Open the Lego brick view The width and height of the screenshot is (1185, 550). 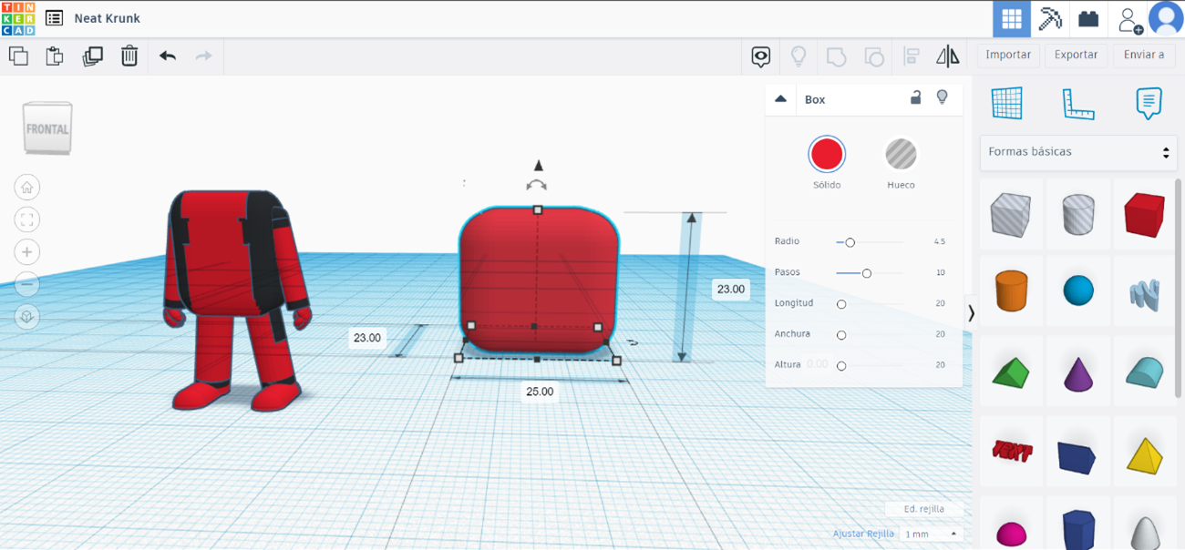(1087, 18)
